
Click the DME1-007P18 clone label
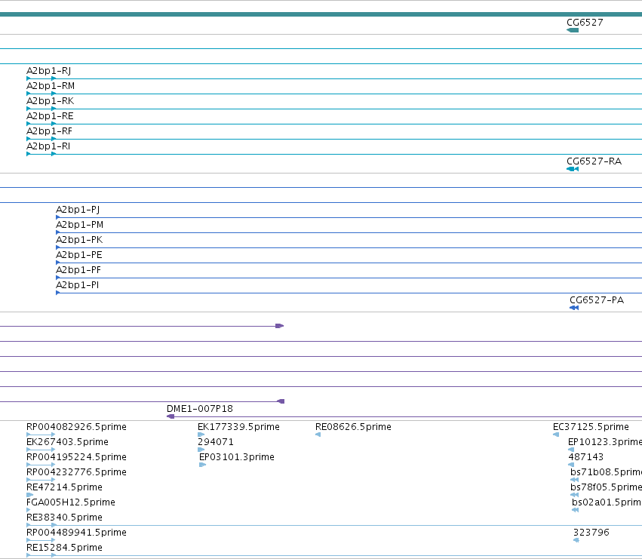point(200,409)
